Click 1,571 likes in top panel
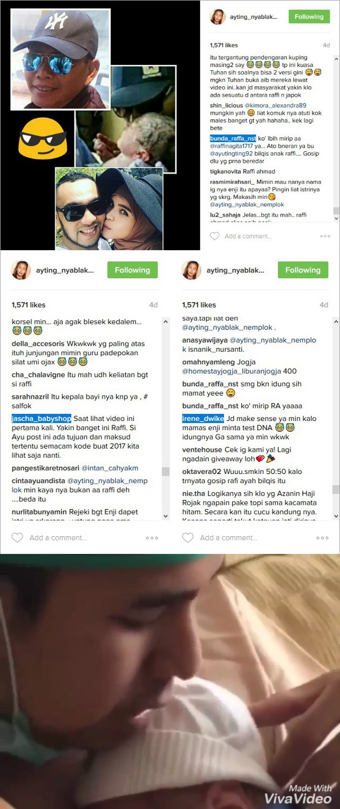Viewport: 340px width, 809px height. (x=224, y=45)
